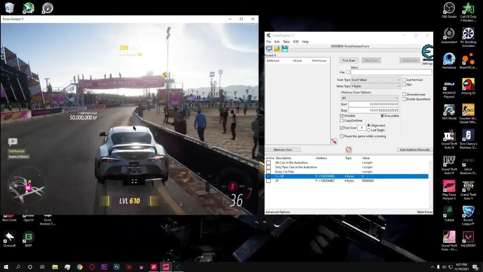This screenshot has width=483, height=272.
Task: Expand the memory region dropdown showing All
Action: tap(370, 98)
